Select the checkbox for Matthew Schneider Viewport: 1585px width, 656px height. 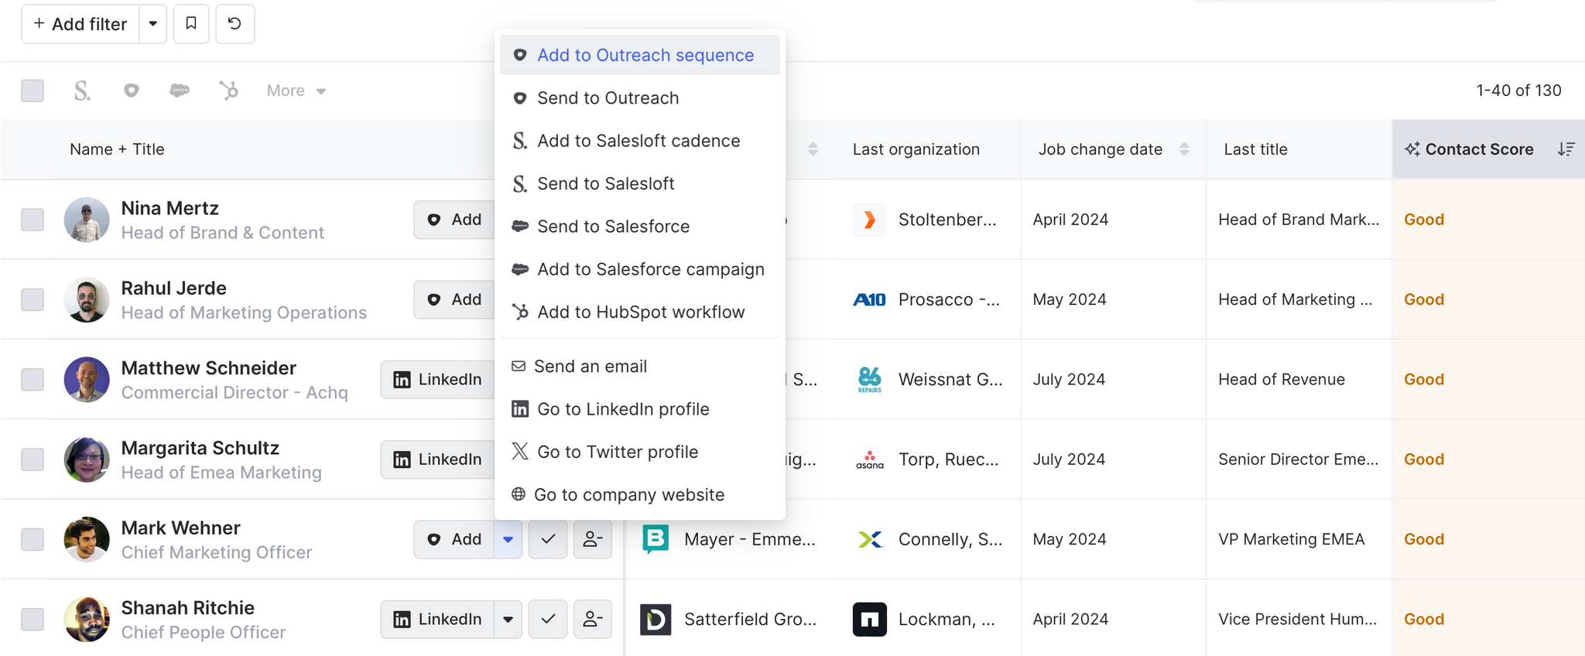(x=33, y=379)
